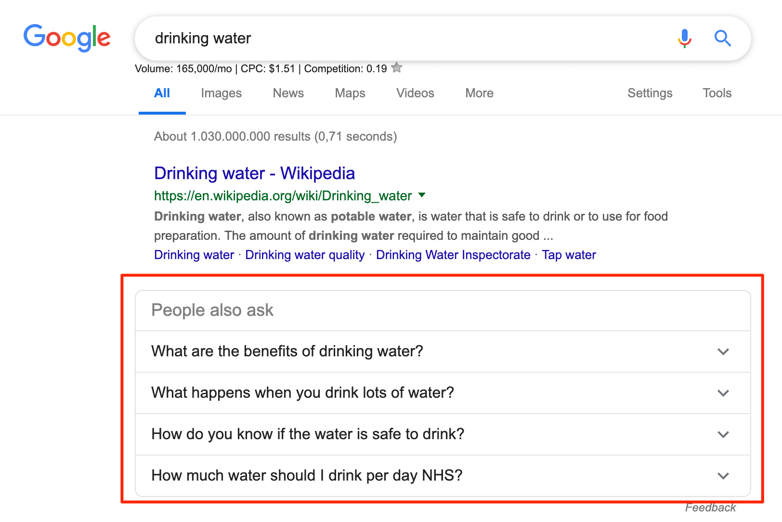Click the blue magnifier search icon

coord(722,38)
